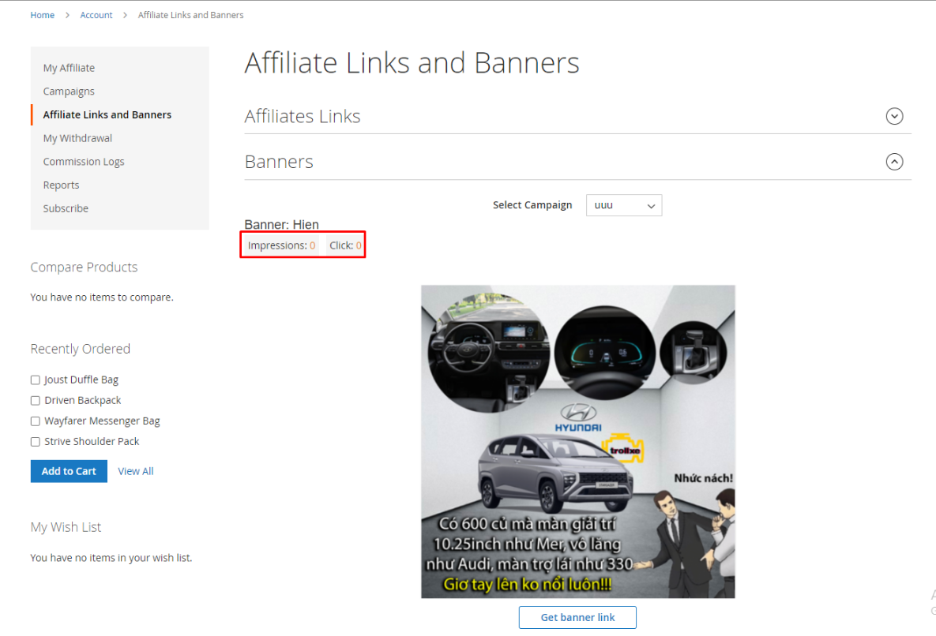Open View All recently ordered link
This screenshot has height=636, width=936.
pos(136,471)
